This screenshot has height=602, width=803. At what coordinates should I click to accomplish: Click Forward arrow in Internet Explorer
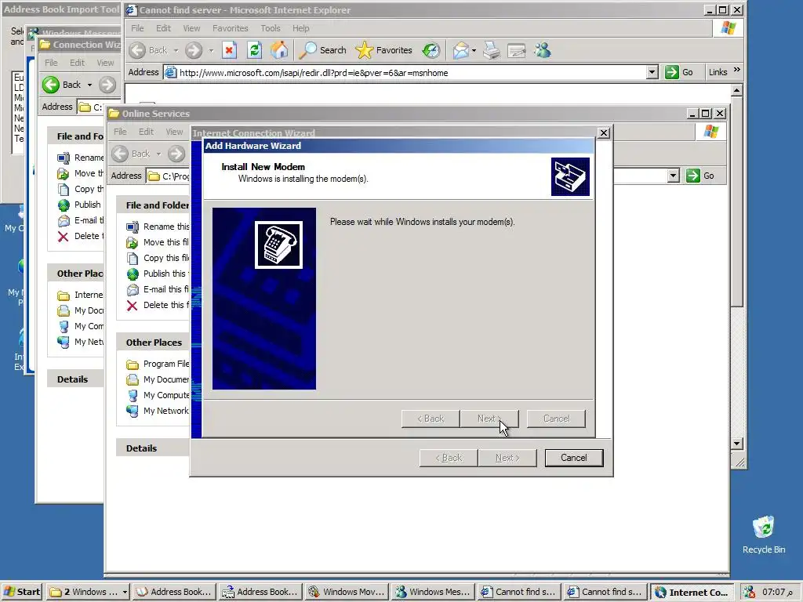(x=194, y=50)
